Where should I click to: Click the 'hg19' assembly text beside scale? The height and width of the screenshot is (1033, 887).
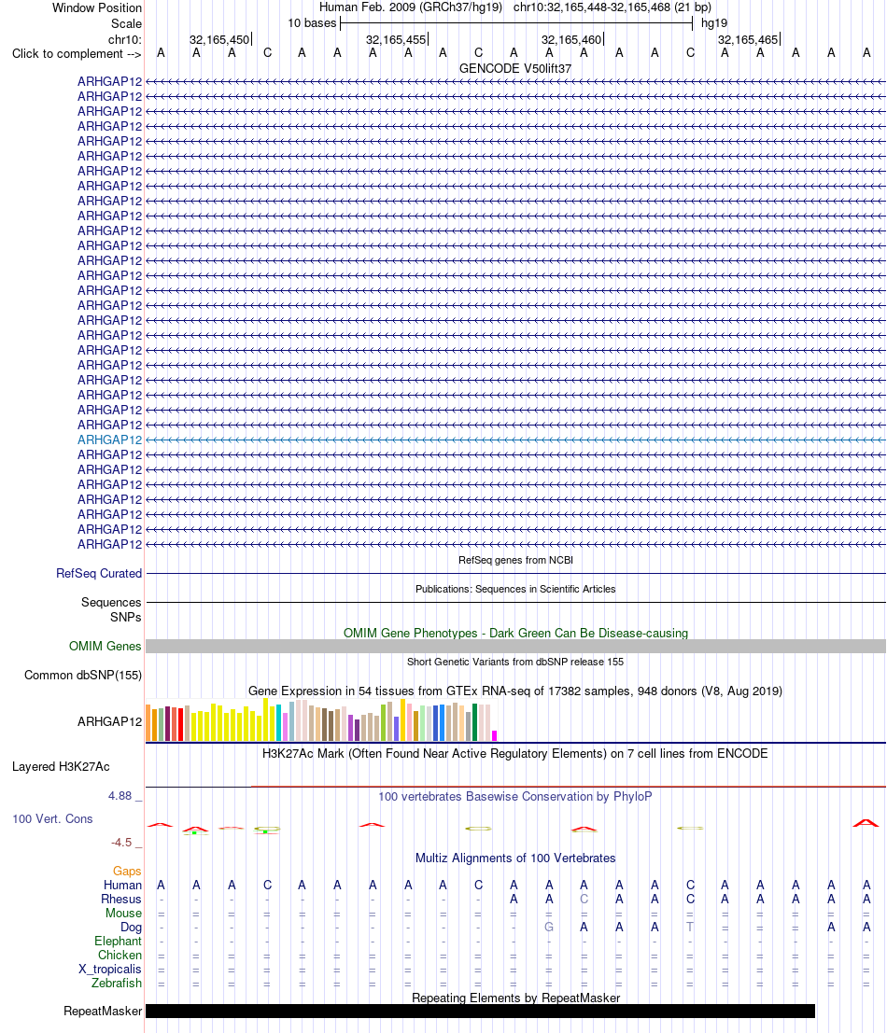[713, 23]
